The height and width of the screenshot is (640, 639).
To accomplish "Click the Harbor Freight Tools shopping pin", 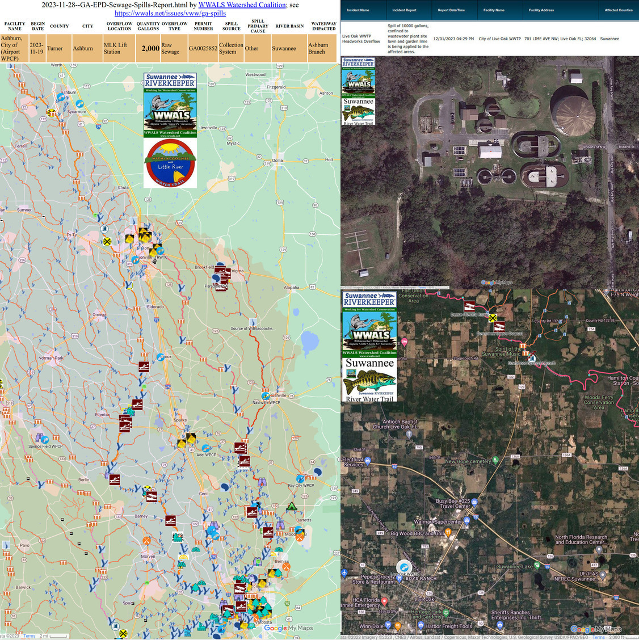I will (421, 625).
